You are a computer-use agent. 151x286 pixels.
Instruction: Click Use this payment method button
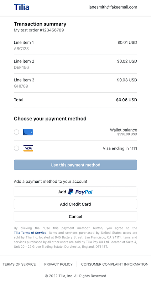click(x=75, y=165)
